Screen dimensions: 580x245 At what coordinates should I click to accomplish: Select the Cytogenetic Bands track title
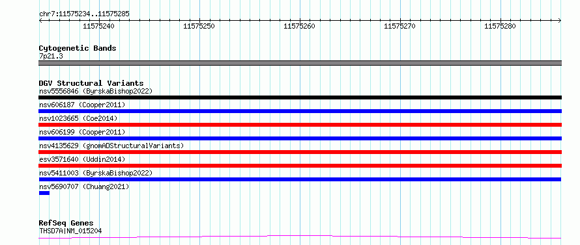pyautogui.click(x=78, y=48)
